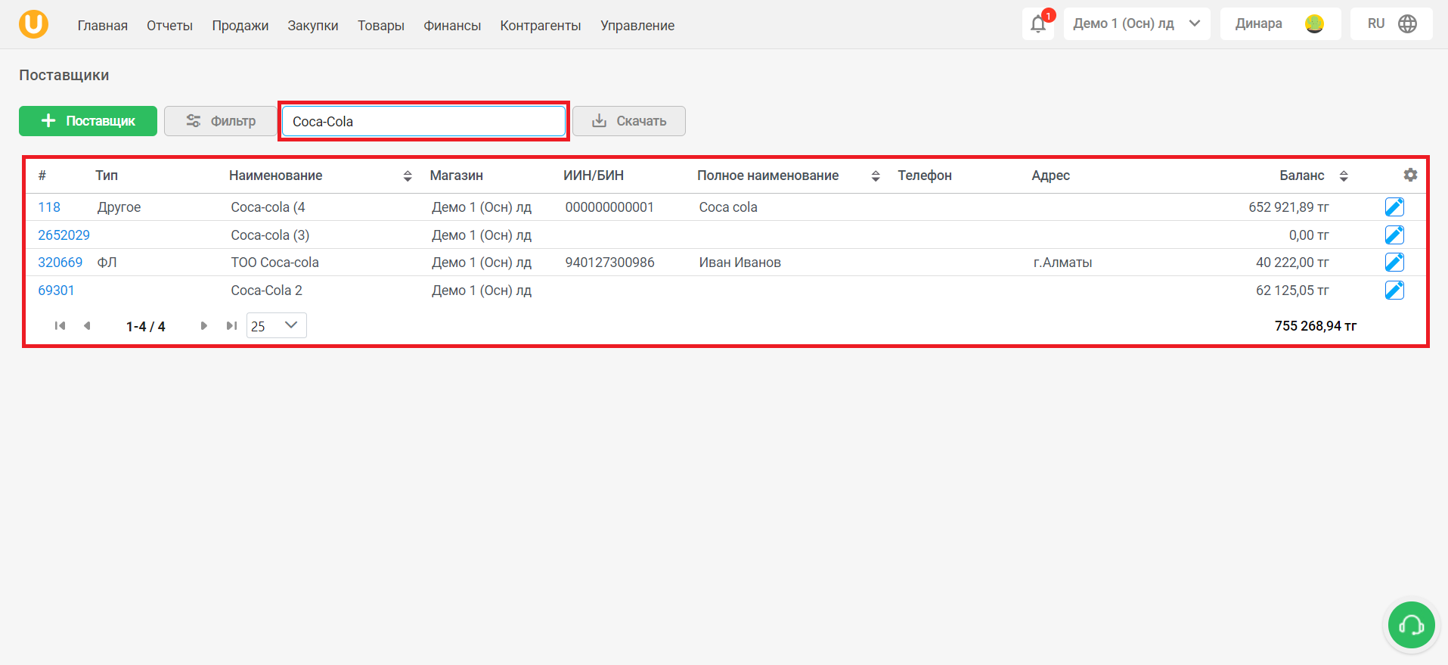Click the Динара user name
Image resolution: width=1448 pixels, height=665 pixels.
point(1258,23)
